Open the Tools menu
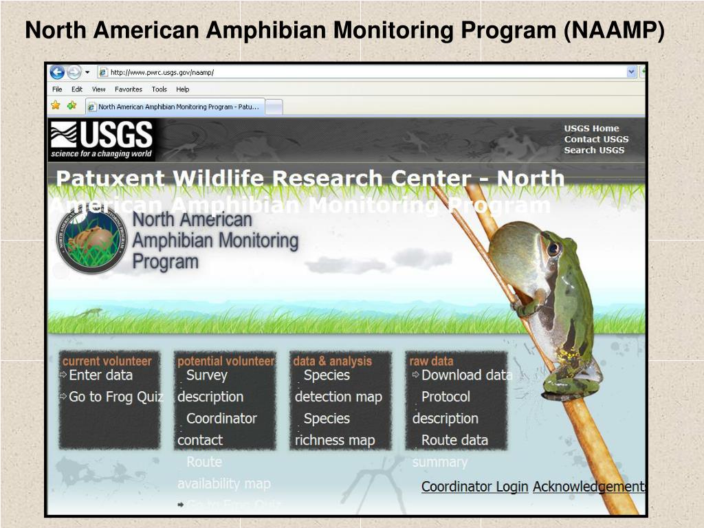The width and height of the screenshot is (704, 528). pos(159,89)
